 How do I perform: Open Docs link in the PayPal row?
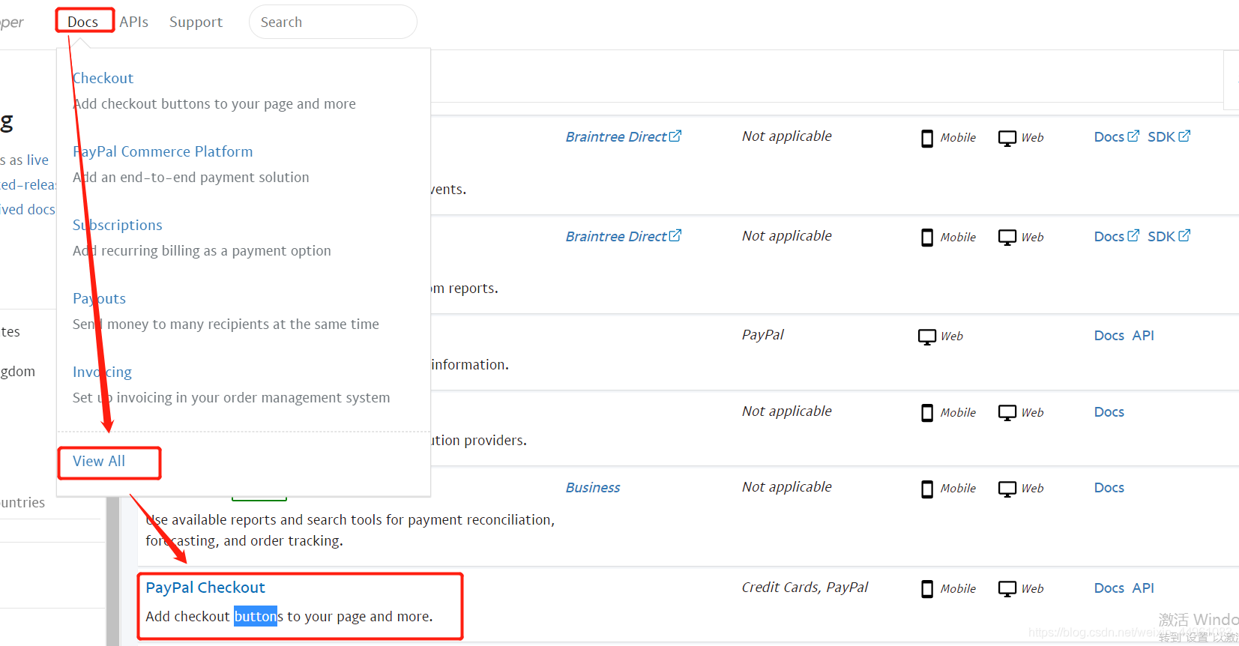pos(1109,335)
